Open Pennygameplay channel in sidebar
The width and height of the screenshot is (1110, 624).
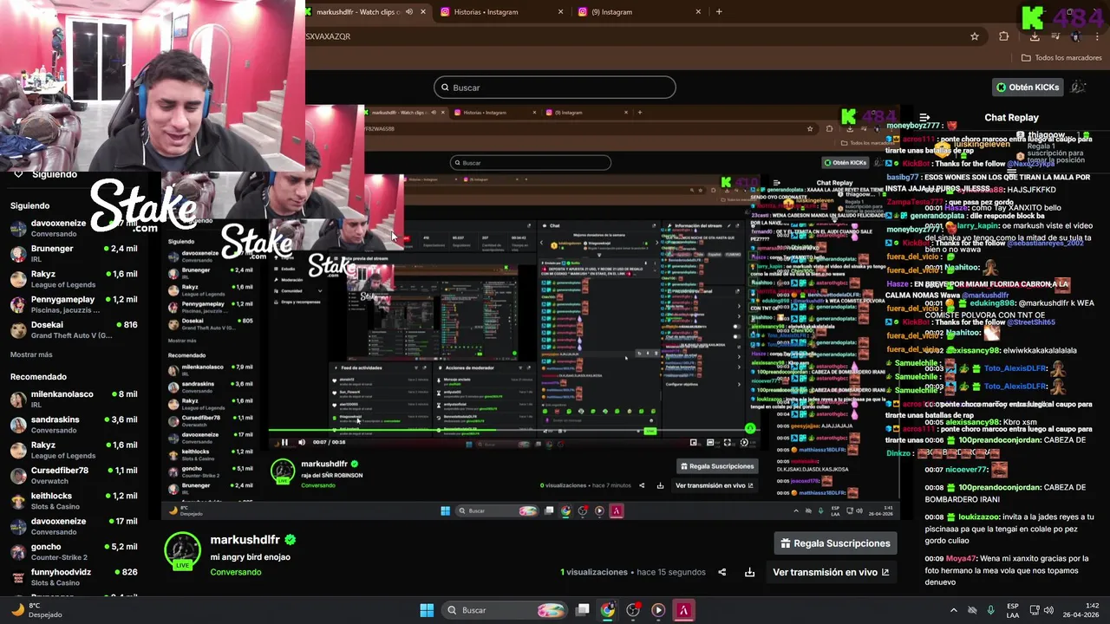[74, 304]
